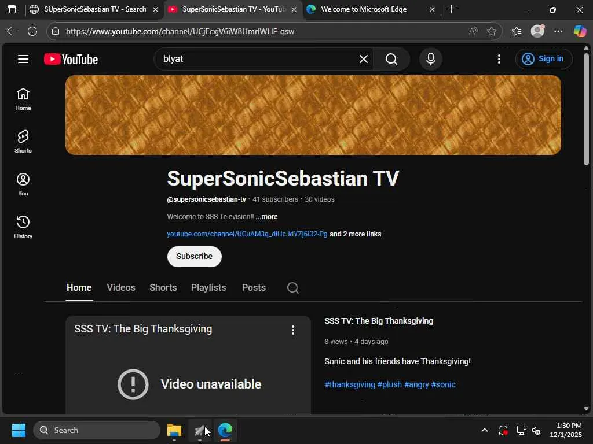Switch to the Posts tab
Viewport: 593px width, 444px height.
pyautogui.click(x=254, y=288)
